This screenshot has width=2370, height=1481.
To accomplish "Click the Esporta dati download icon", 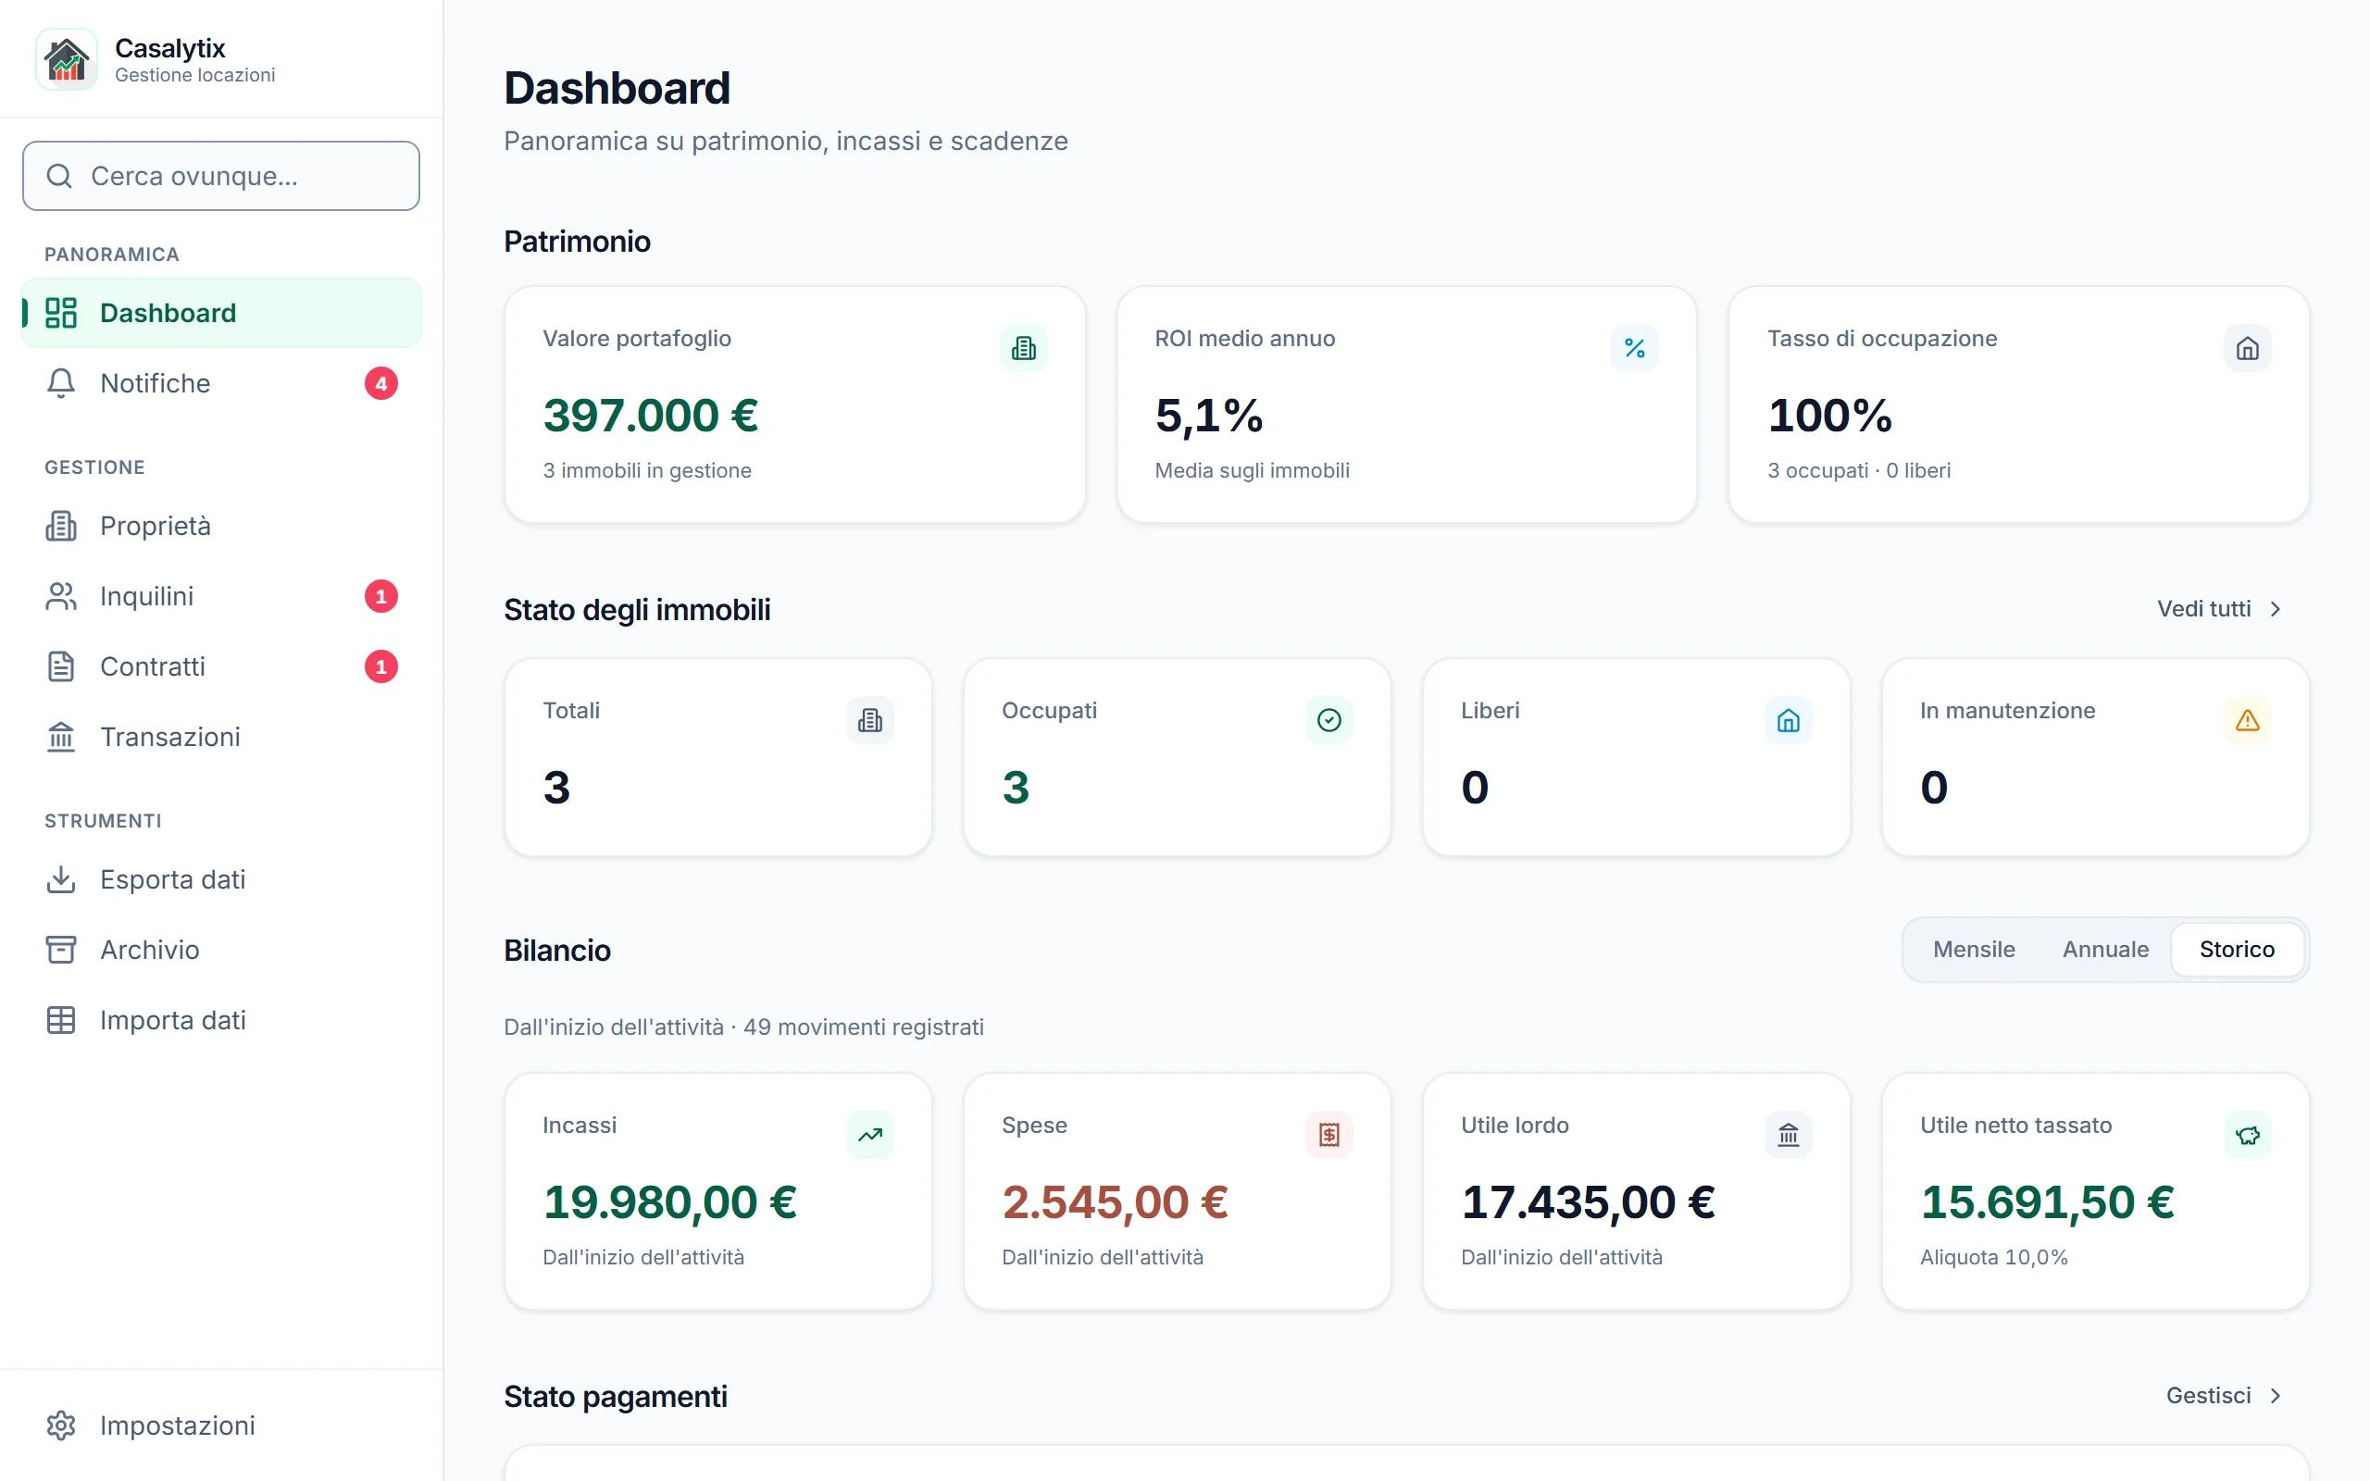I will (61, 879).
